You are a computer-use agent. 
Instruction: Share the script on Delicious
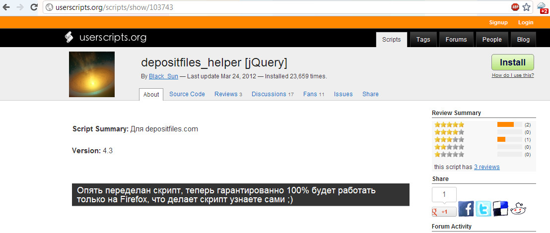(x=500, y=209)
